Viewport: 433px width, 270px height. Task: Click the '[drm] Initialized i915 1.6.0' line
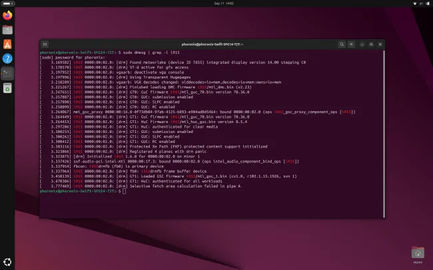[x=119, y=157]
